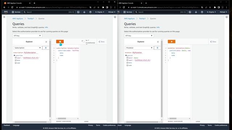
Task: Bookmark the page in left browser window
Action: (x=98, y=7)
